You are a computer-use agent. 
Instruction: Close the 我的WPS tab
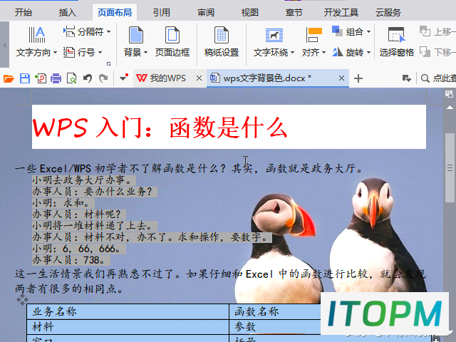pyautogui.click(x=199, y=78)
